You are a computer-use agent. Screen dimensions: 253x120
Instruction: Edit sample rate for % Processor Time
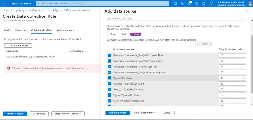point(232,55)
